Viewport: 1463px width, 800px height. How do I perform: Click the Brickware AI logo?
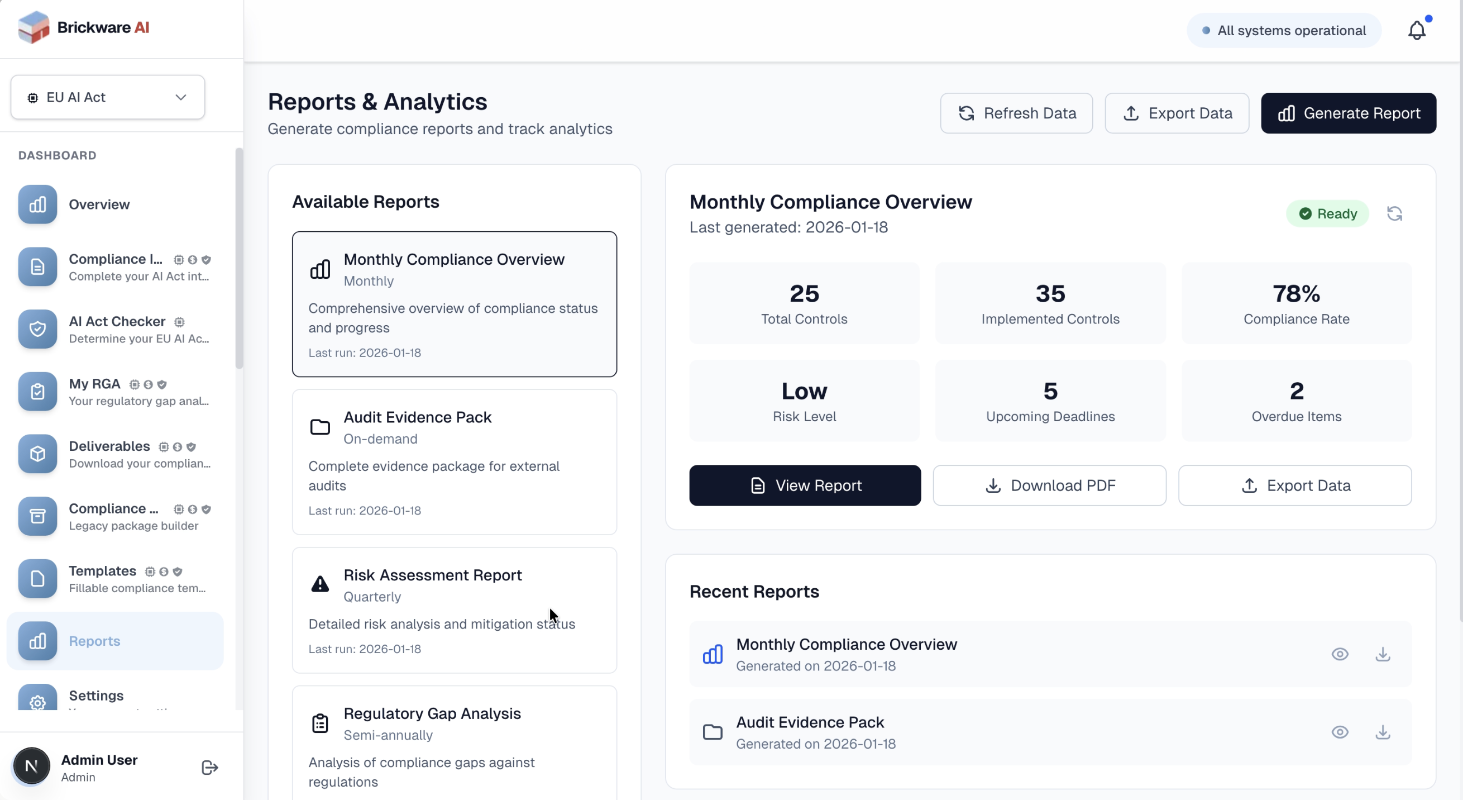tap(84, 27)
